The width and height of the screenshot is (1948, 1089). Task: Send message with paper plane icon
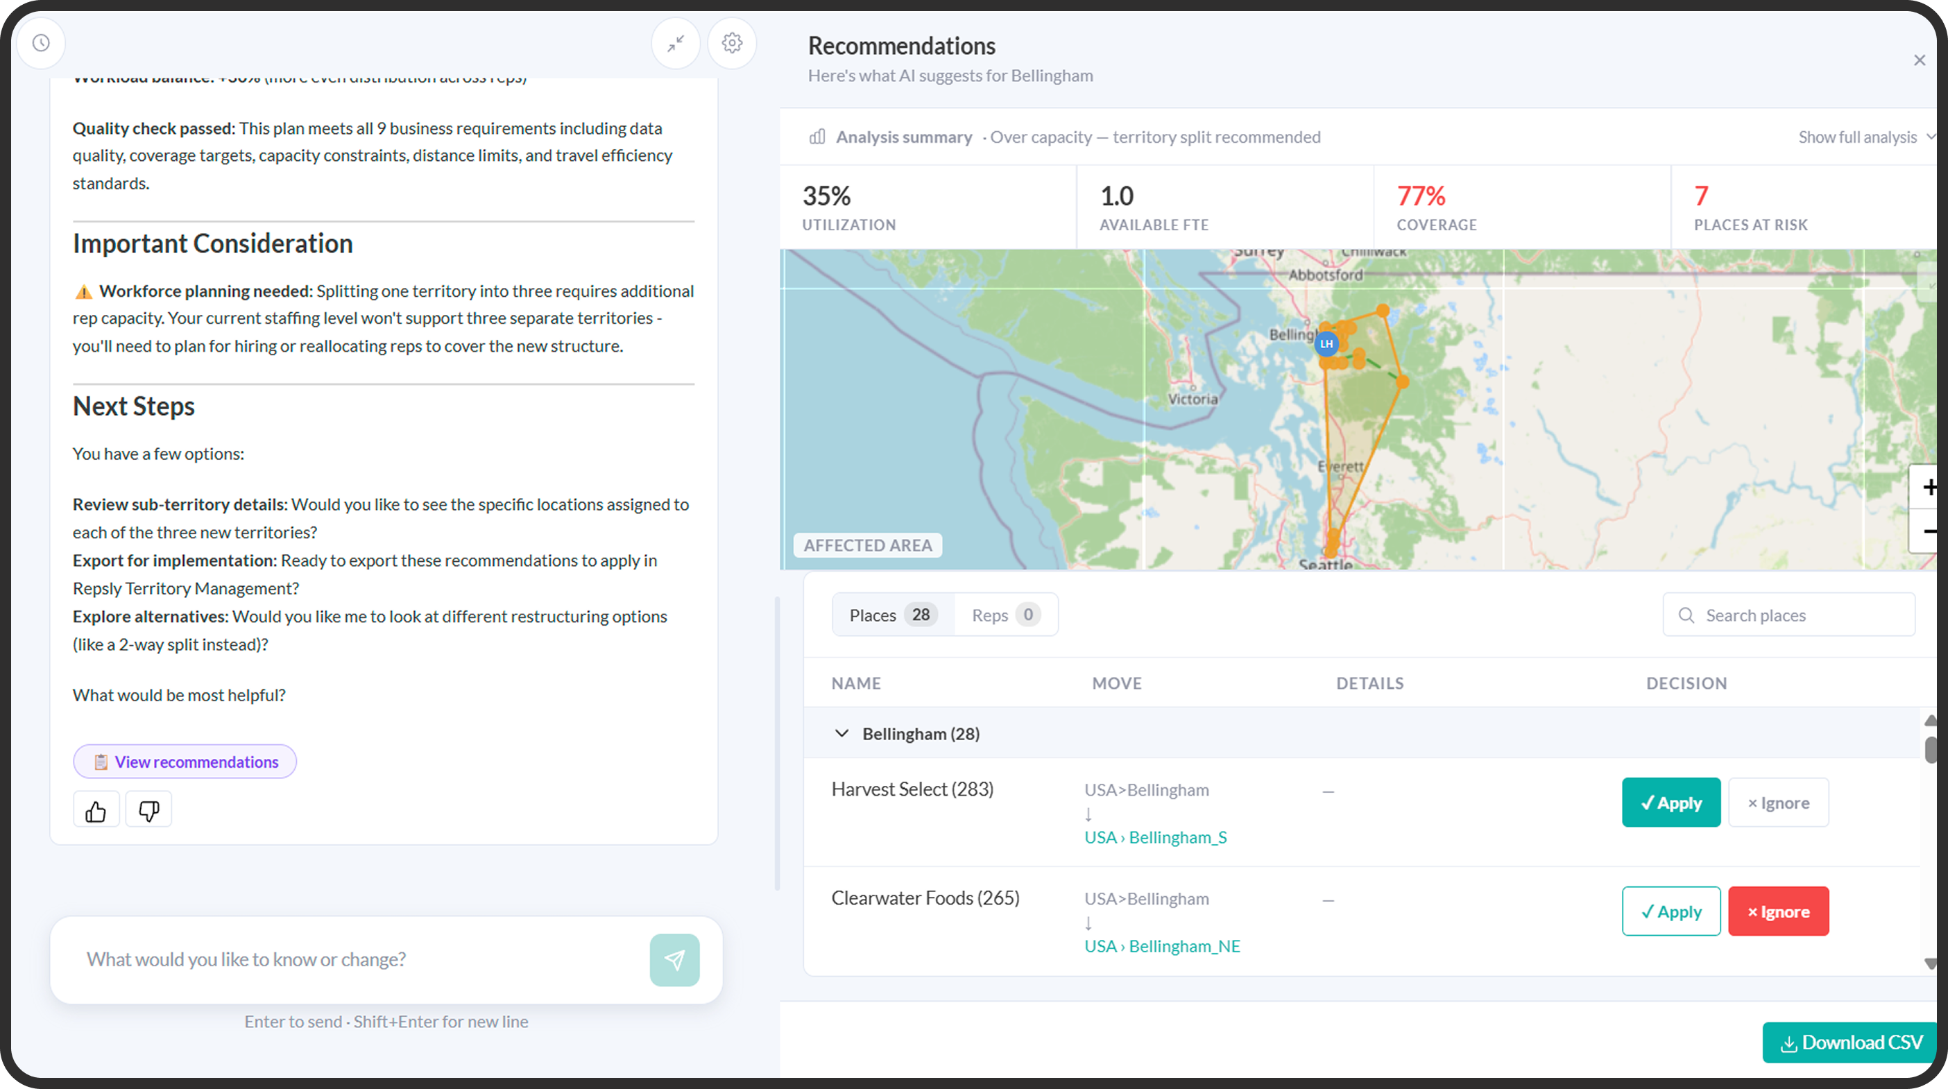point(674,960)
